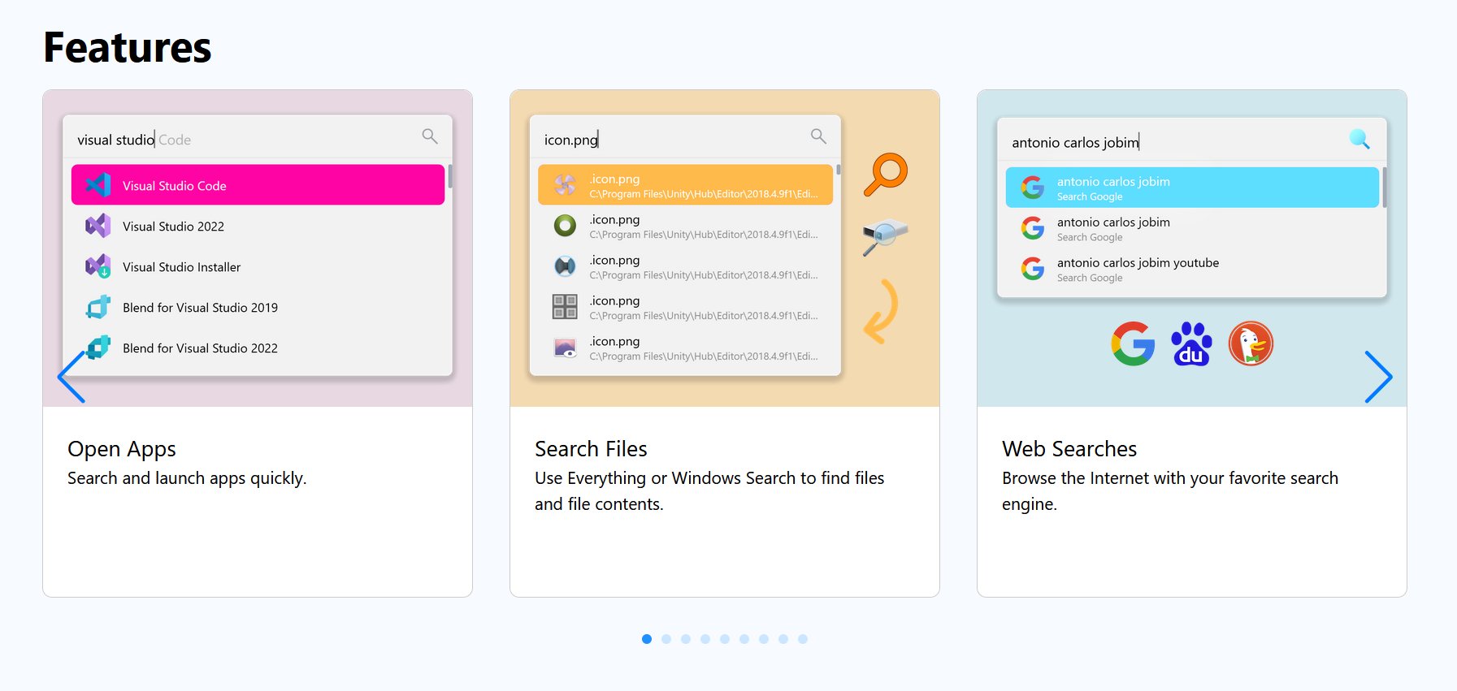Click the picture-with-eye .icon.png file icon
This screenshot has height=691, width=1457.
tap(565, 348)
